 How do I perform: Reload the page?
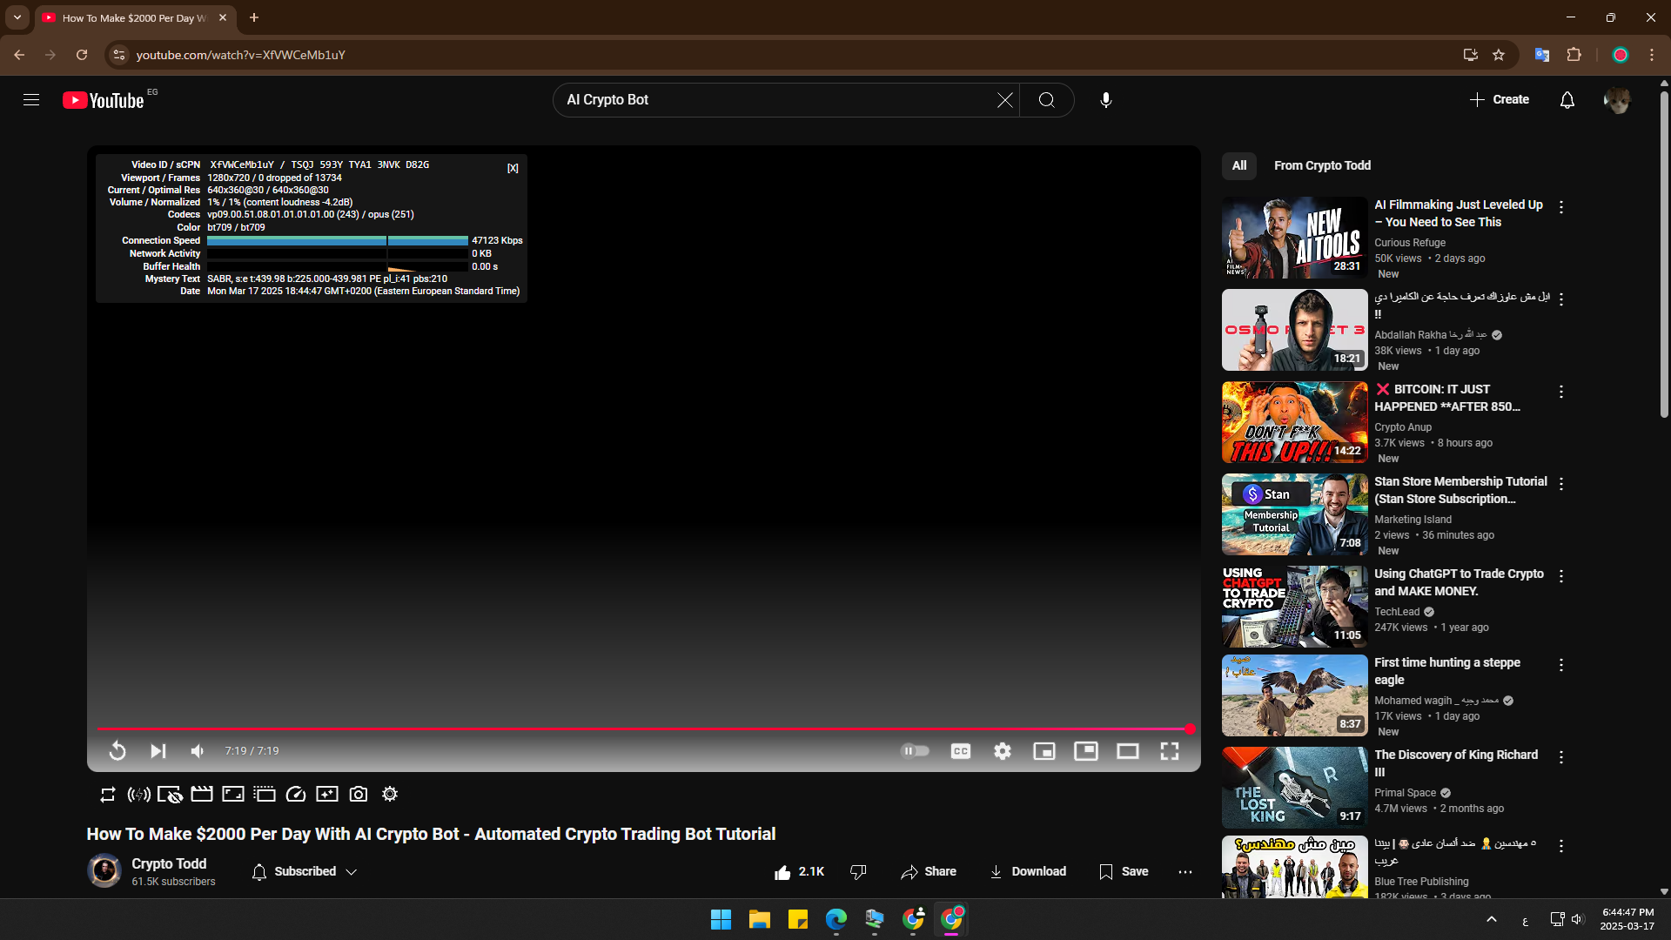click(82, 55)
